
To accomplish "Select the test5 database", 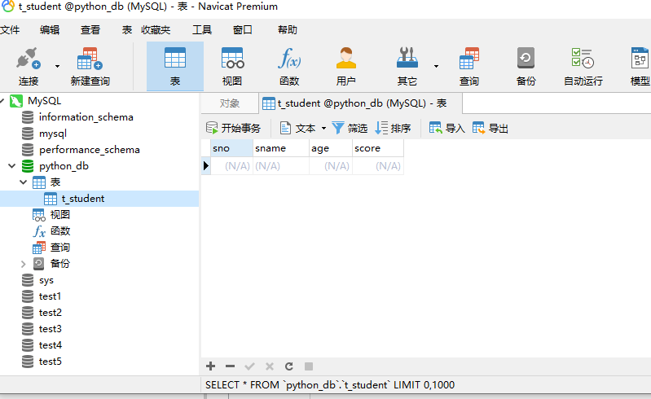I will pos(50,362).
